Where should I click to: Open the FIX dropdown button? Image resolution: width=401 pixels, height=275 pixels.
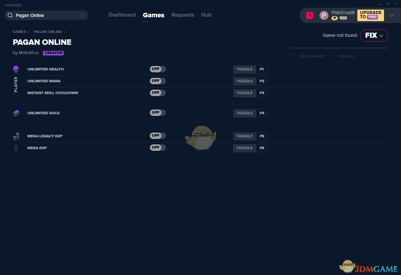(374, 36)
